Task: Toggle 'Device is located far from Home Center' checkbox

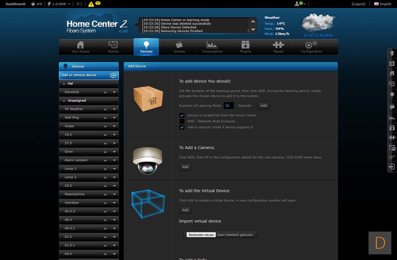Action: 182,115
